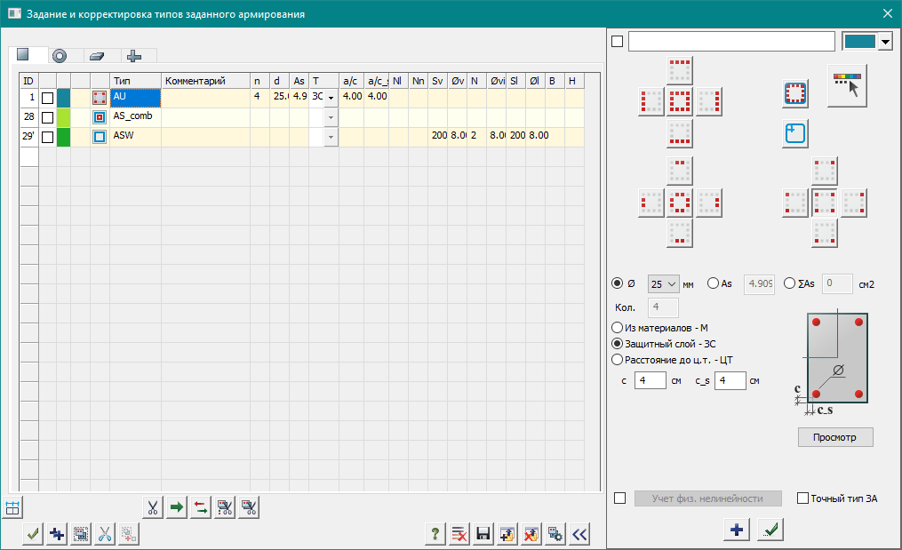Click the 'c' cover distance input field
This screenshot has width=902, height=550.
click(x=651, y=380)
